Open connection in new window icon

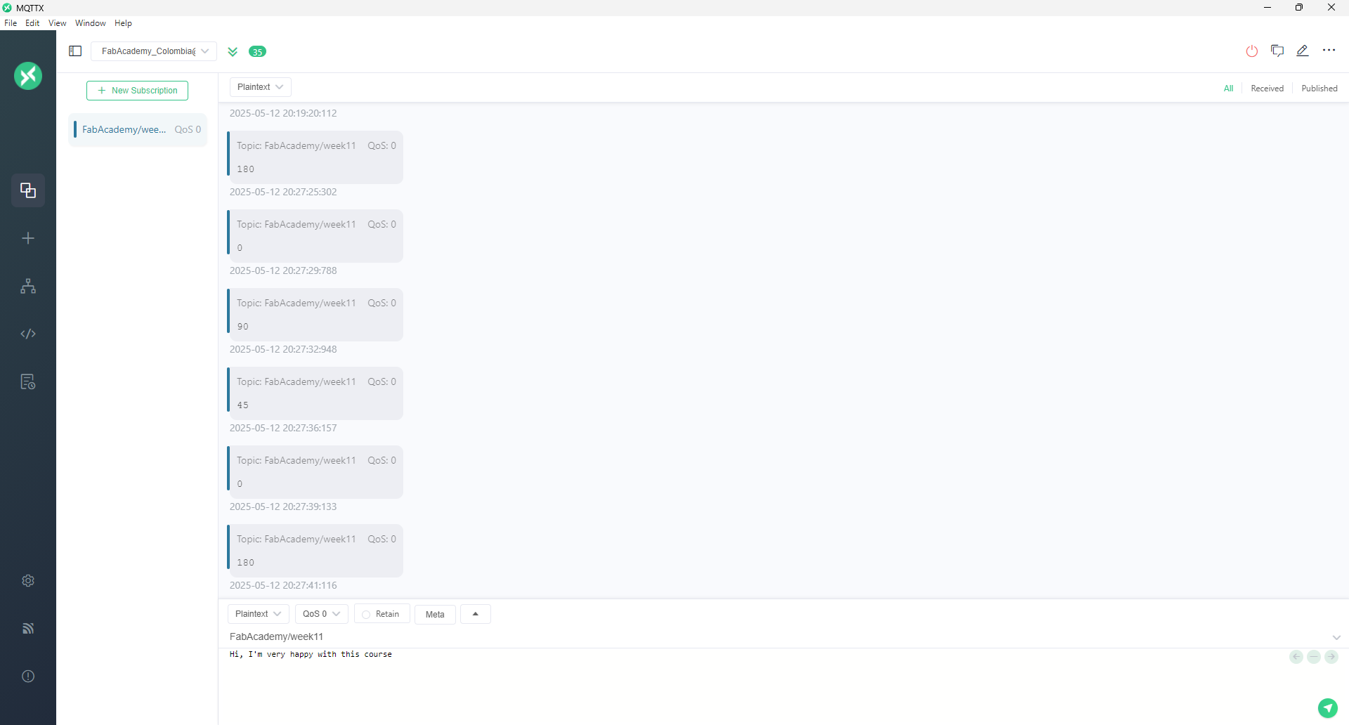tap(1277, 51)
